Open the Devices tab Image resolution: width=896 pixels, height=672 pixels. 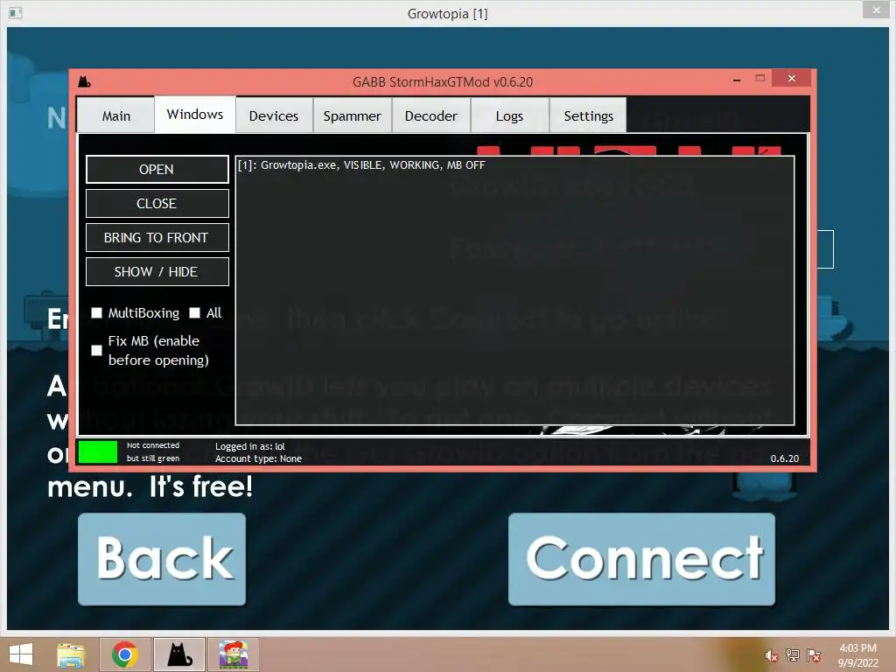click(274, 115)
